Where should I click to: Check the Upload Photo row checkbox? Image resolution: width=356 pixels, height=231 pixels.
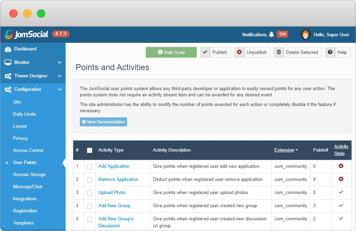[90, 193]
